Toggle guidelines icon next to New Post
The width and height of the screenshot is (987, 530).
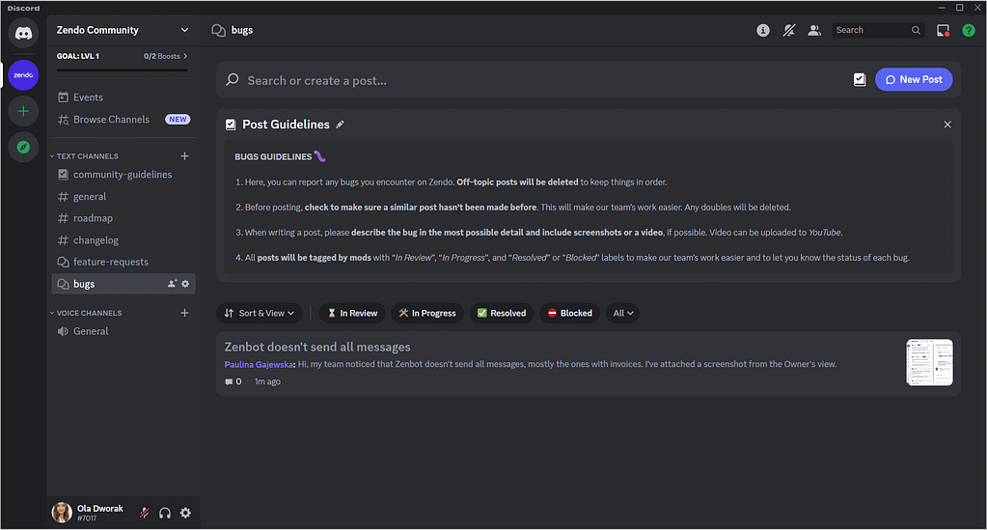pos(860,79)
